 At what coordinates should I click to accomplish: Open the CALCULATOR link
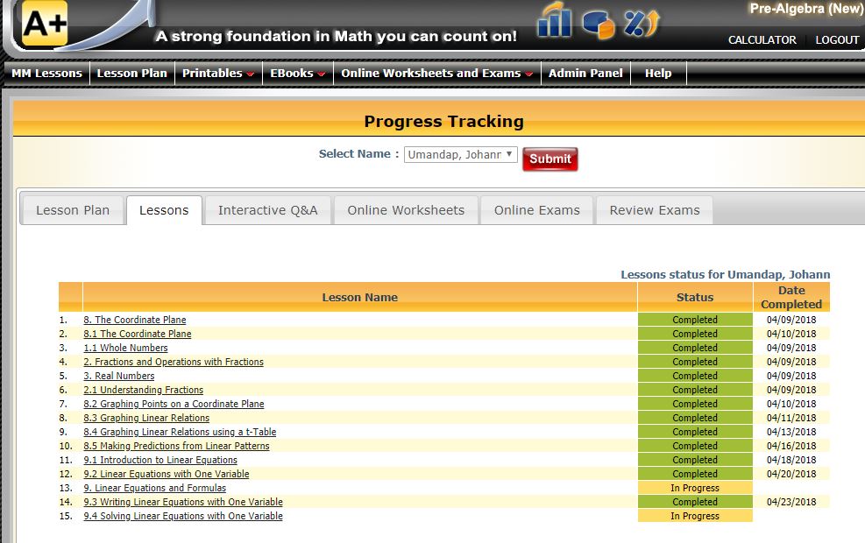point(762,39)
